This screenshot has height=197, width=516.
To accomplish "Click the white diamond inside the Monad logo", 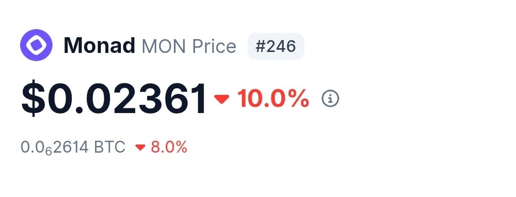I will coord(36,46).
